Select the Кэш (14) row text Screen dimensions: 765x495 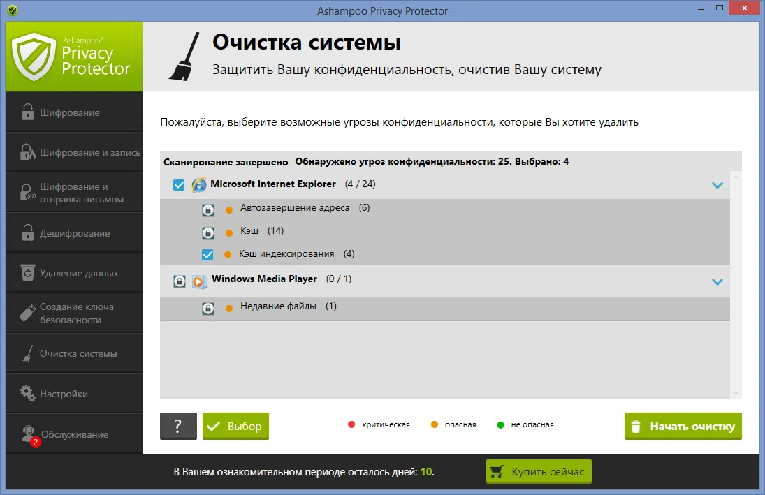pyautogui.click(x=261, y=230)
